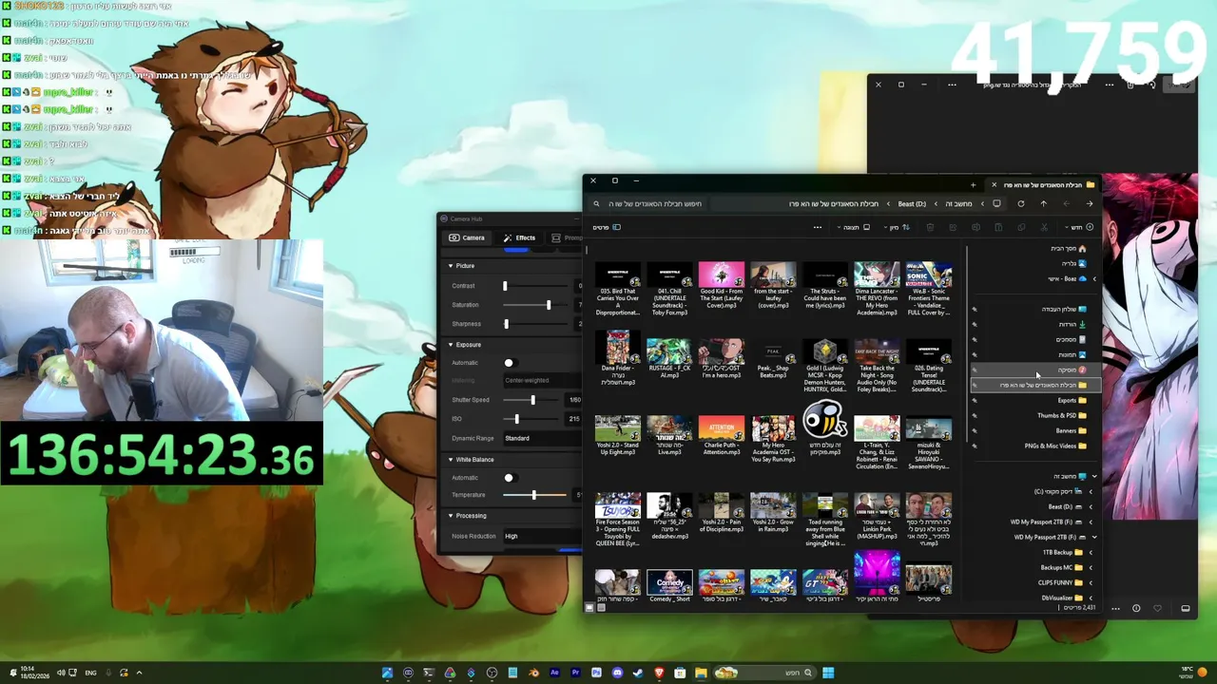The image size is (1217, 684).
Task: Open the Sort dropdown in Explorer
Action: (x=897, y=227)
